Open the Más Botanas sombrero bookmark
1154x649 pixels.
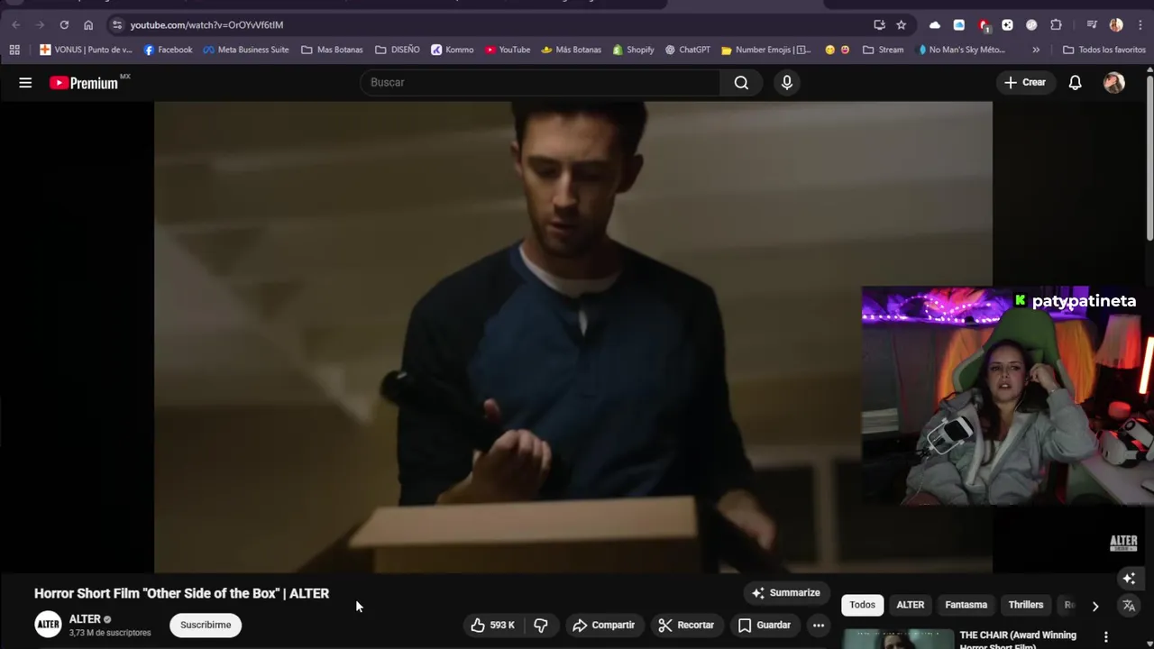[571, 50]
